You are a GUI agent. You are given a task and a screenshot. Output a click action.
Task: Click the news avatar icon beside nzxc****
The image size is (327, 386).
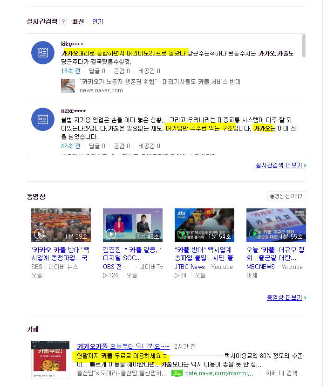click(43, 119)
